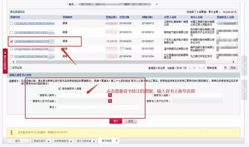249x147 pixels.
Task: Toggle the 本页全选 select-all checkbox
Action: tap(11, 68)
